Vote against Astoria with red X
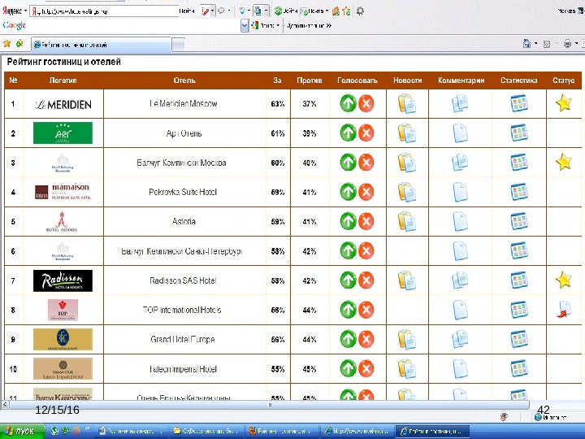The width and height of the screenshot is (585, 439). (x=366, y=221)
